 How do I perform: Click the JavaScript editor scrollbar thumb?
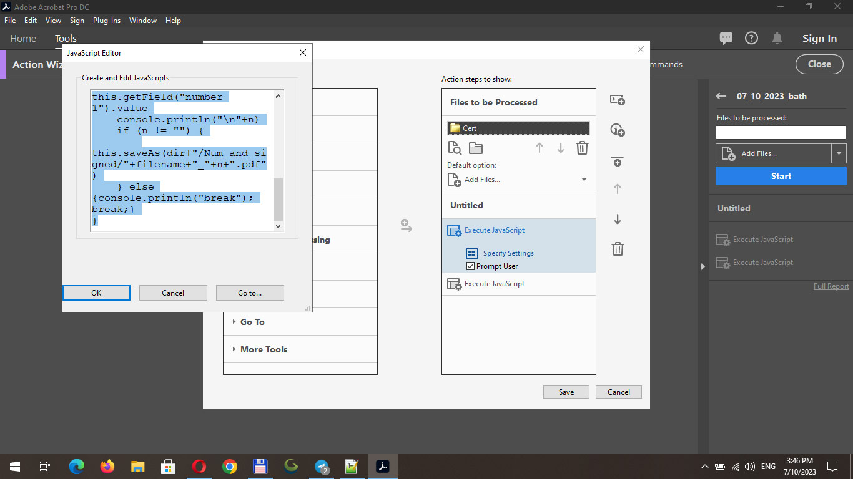tap(279, 199)
